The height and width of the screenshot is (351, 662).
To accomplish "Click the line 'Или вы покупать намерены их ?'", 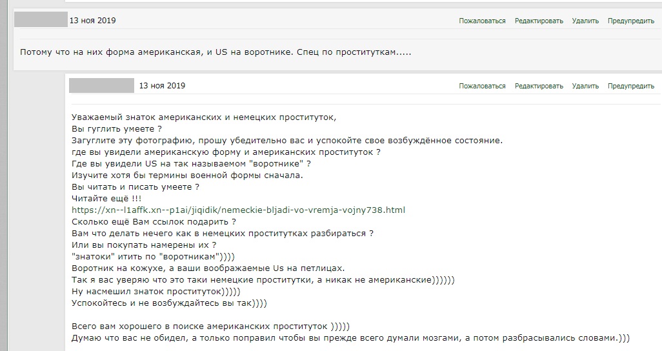I will (144, 245).
